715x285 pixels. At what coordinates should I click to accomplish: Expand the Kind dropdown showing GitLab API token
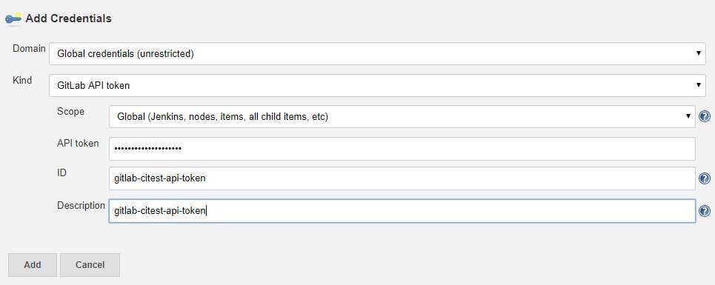pos(378,86)
